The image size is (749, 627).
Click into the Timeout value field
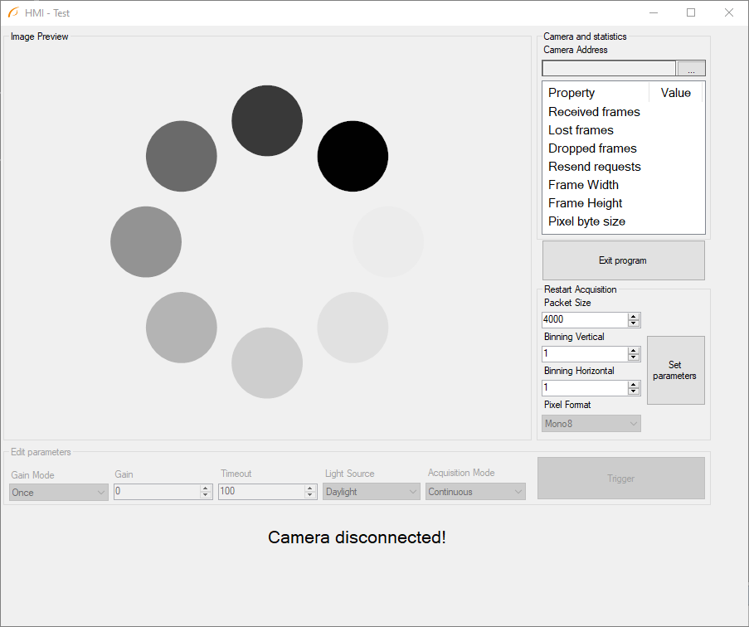pos(260,492)
